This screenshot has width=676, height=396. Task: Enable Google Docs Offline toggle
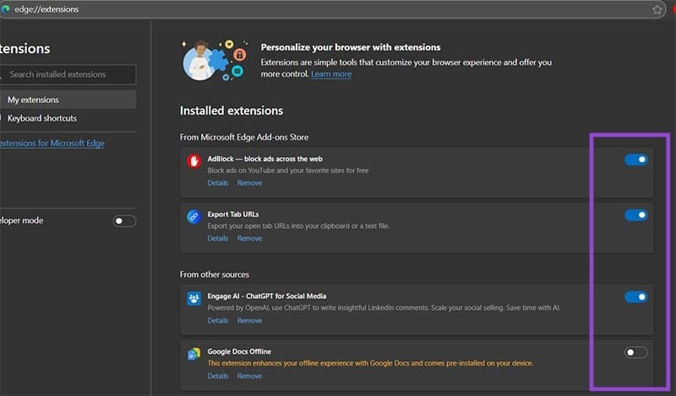pyautogui.click(x=636, y=352)
